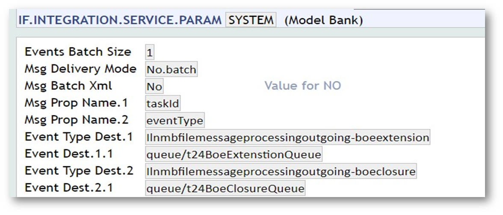Select the Msg Delivery Mode No.batch field
This screenshot has height=215, width=503.
(x=171, y=70)
